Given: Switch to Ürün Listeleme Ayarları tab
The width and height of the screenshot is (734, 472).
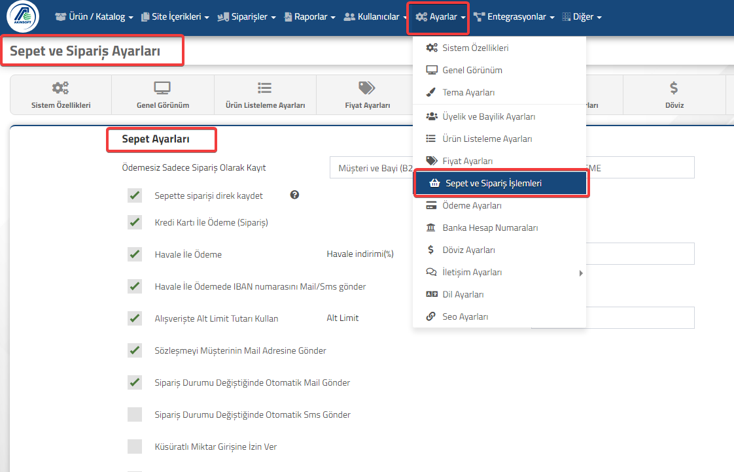Looking at the screenshot, I should pos(266,95).
